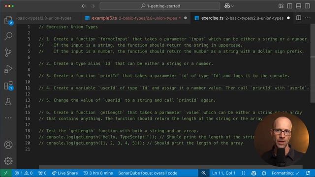The height and width of the screenshot is (177, 315).
Task: Open the Copilot chat icon in title bar
Action: point(227,6)
